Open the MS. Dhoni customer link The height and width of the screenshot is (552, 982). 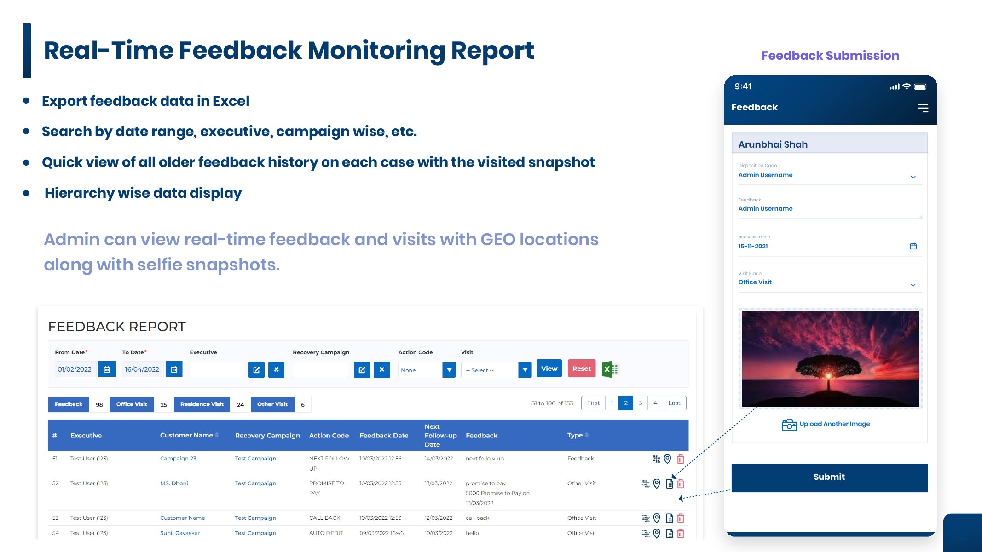click(174, 483)
